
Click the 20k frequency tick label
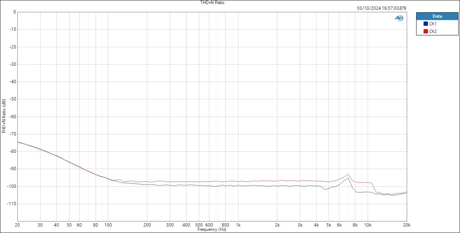point(406,224)
